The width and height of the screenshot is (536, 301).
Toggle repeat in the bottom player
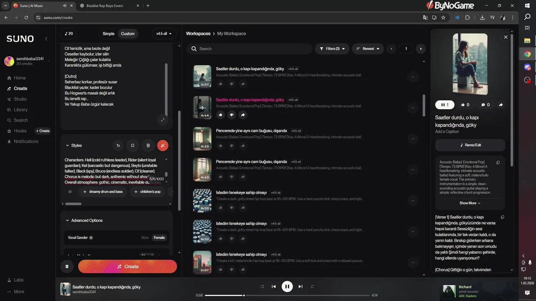(x=312, y=286)
